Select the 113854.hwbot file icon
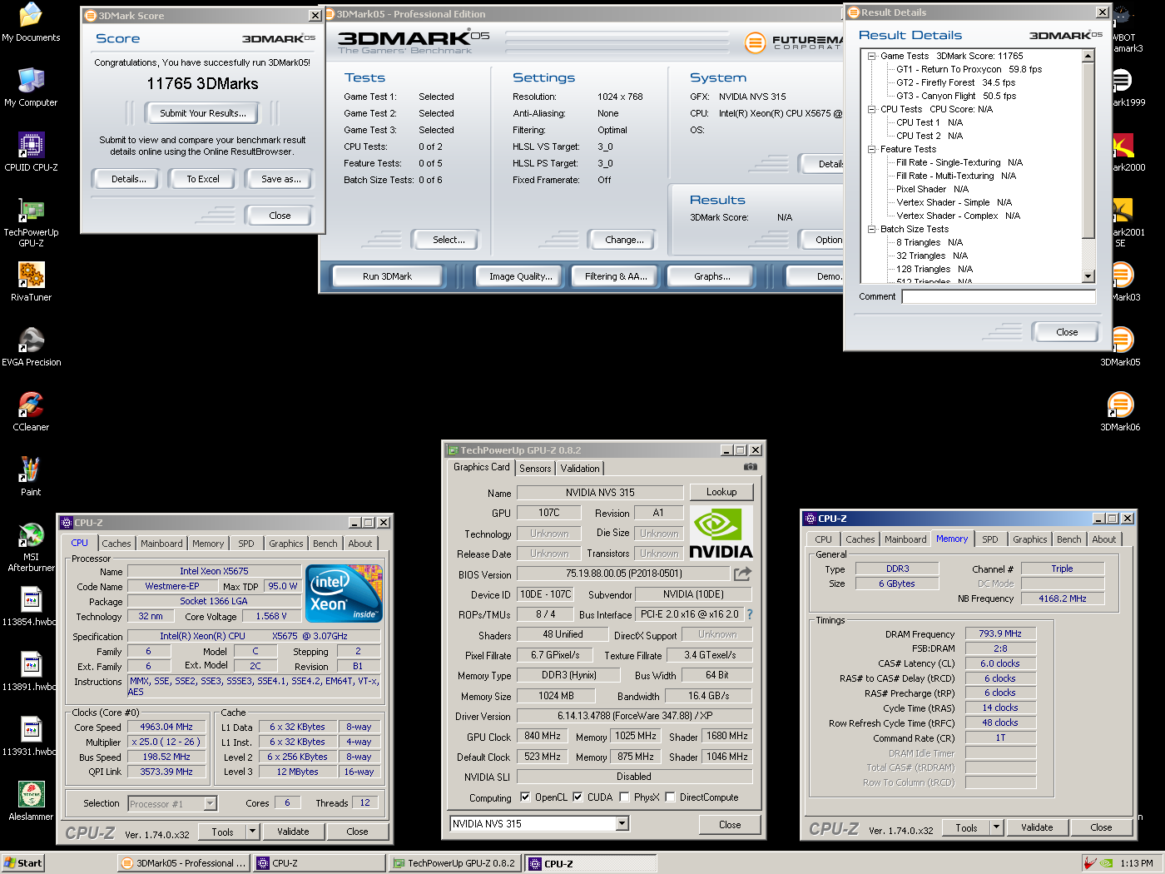Viewport: 1165px width, 874px height. [31, 607]
